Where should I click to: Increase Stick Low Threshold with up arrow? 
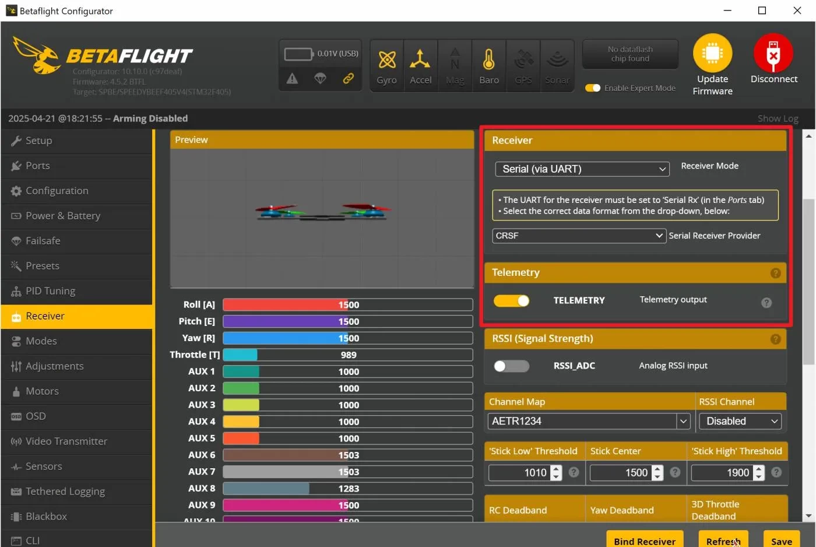click(x=556, y=469)
